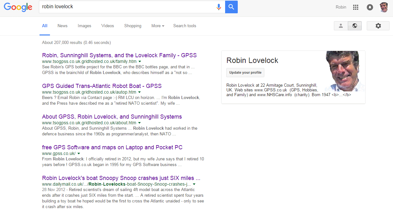Image resolution: width=393 pixels, height=210 pixels.
Task: Expand the More search categories dropdown
Action: coord(157,26)
